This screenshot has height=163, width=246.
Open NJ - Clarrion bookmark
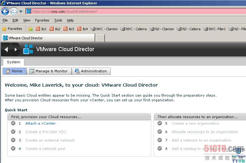(x=161, y=29)
